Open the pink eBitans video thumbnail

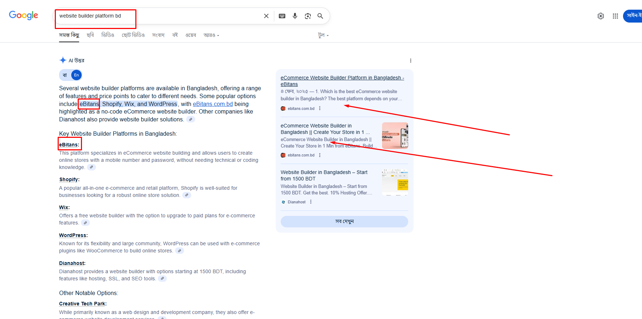coord(395,136)
